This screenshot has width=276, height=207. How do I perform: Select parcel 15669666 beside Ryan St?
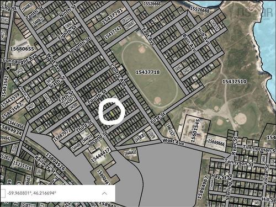pos(216,142)
